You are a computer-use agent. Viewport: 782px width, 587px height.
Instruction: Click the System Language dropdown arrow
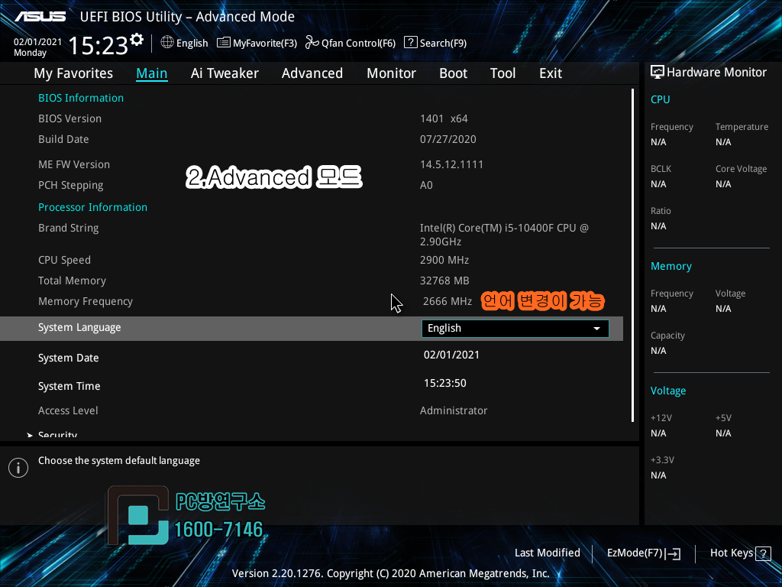click(596, 329)
